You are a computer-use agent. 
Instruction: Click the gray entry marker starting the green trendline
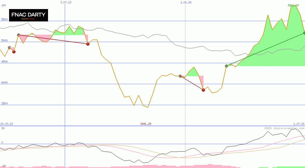pyautogui.click(x=226, y=66)
